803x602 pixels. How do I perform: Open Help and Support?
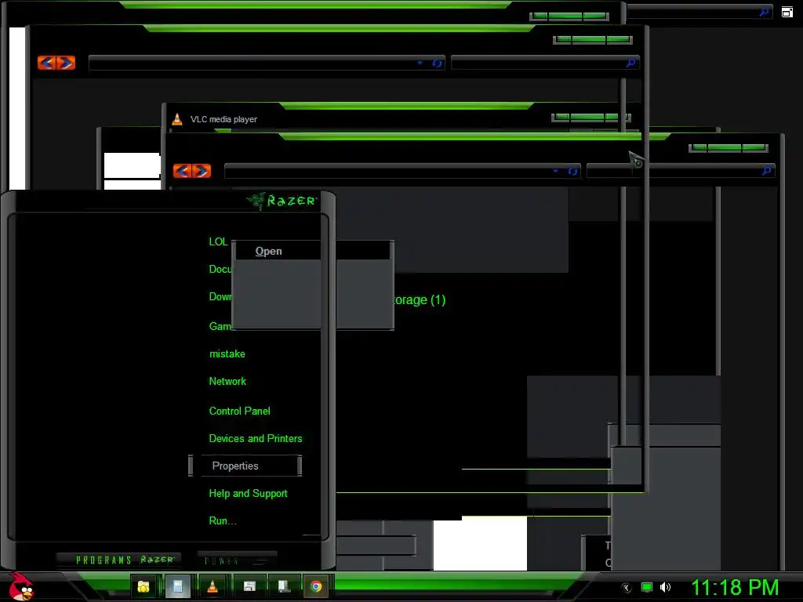pyautogui.click(x=249, y=494)
